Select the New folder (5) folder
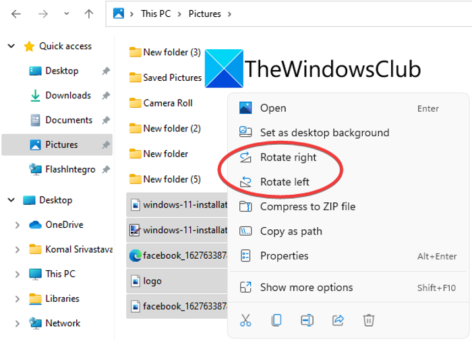Viewport: 472px width, 341px height. (x=165, y=179)
